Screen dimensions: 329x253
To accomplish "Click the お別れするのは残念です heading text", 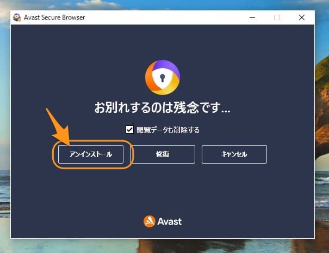I will coord(162,108).
